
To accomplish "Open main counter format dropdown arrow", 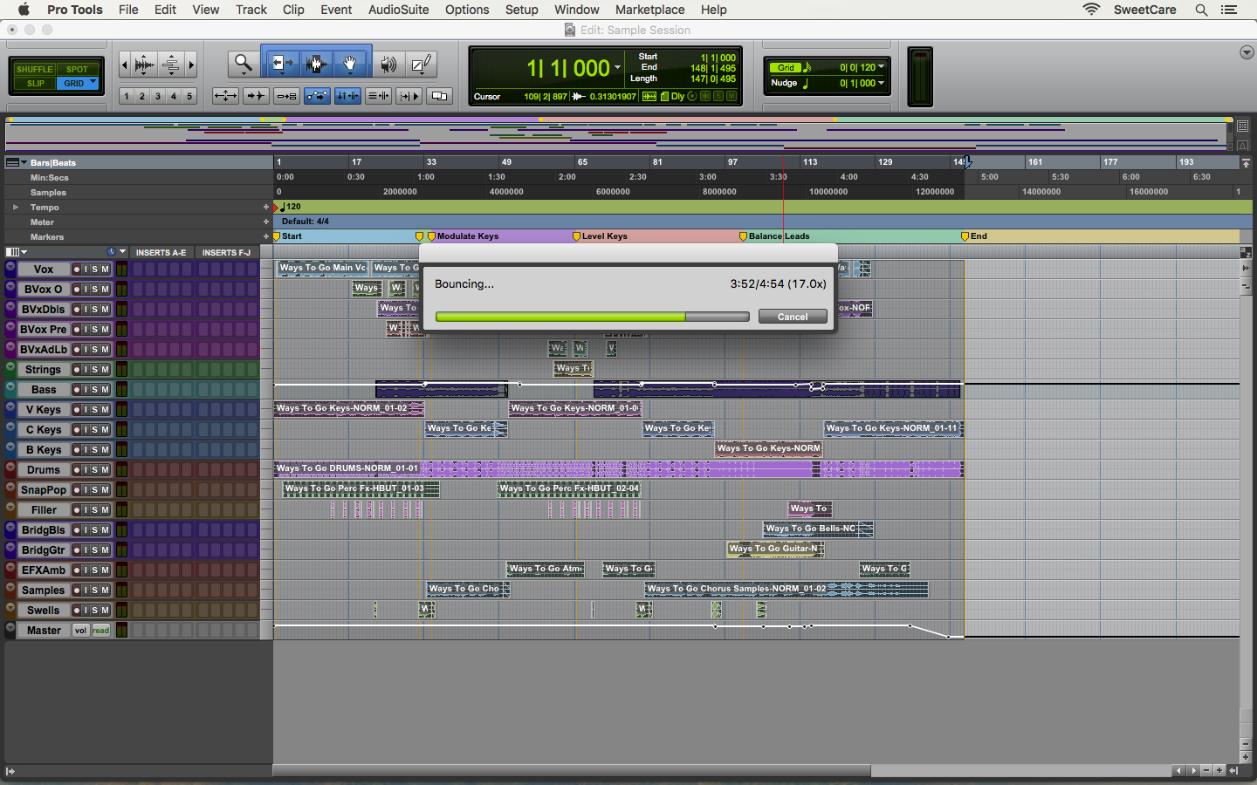I will coord(617,68).
